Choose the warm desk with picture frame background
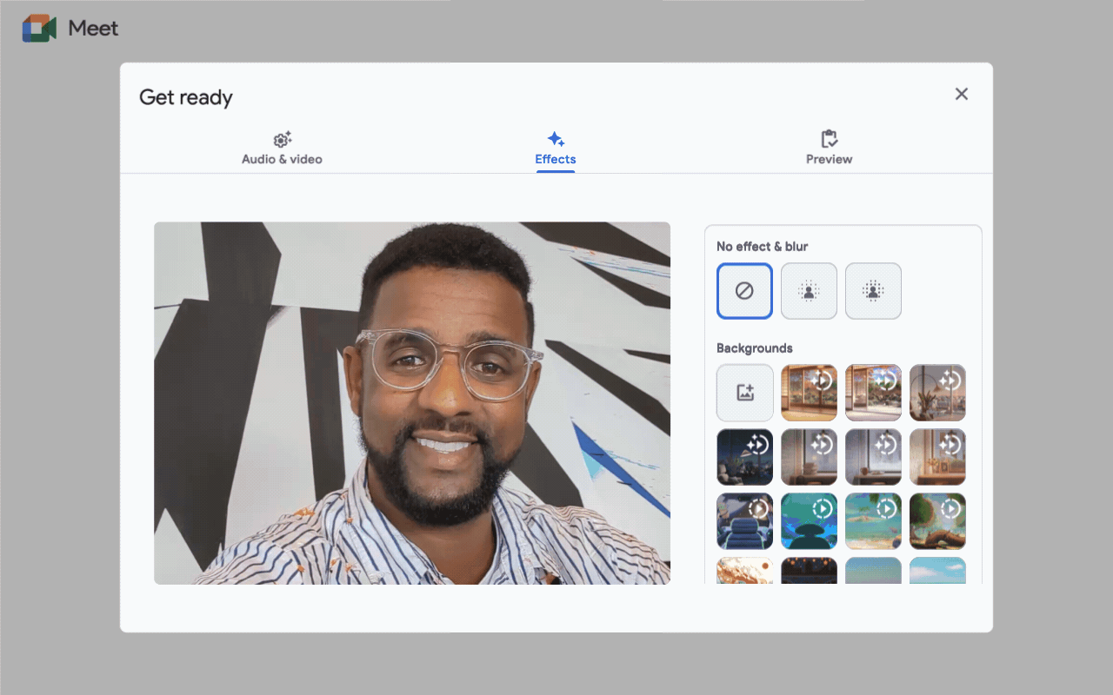The width and height of the screenshot is (1113, 695). click(937, 457)
